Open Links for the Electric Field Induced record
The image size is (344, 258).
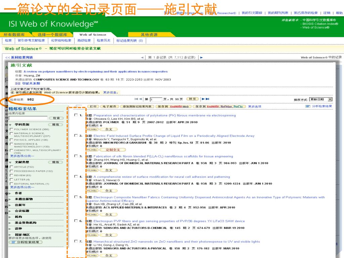92,149
